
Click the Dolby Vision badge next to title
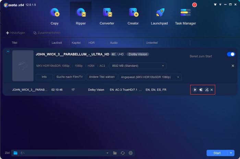coord(138,54)
